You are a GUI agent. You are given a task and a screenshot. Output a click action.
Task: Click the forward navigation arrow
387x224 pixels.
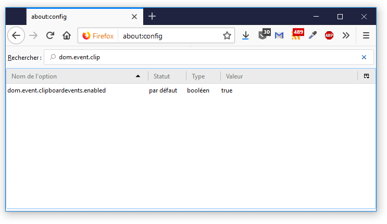click(33, 35)
